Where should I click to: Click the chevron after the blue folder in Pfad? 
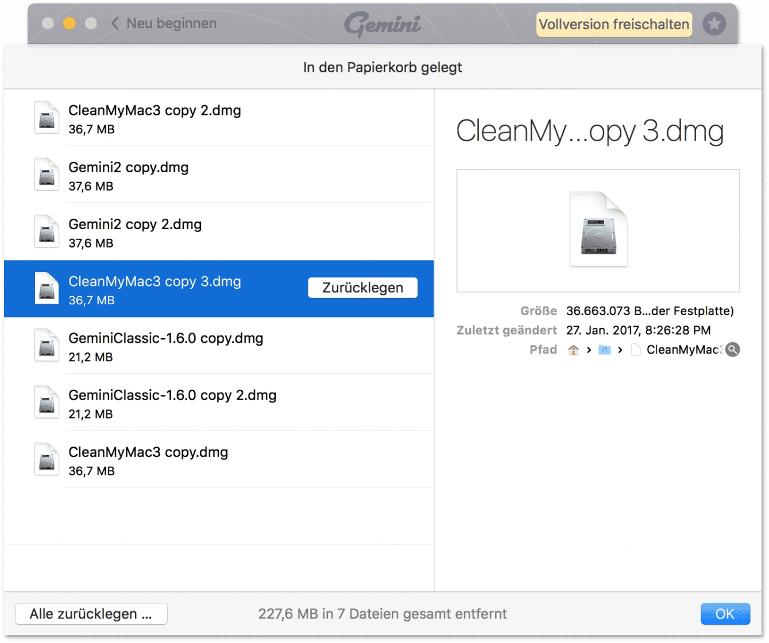pyautogui.click(x=620, y=350)
